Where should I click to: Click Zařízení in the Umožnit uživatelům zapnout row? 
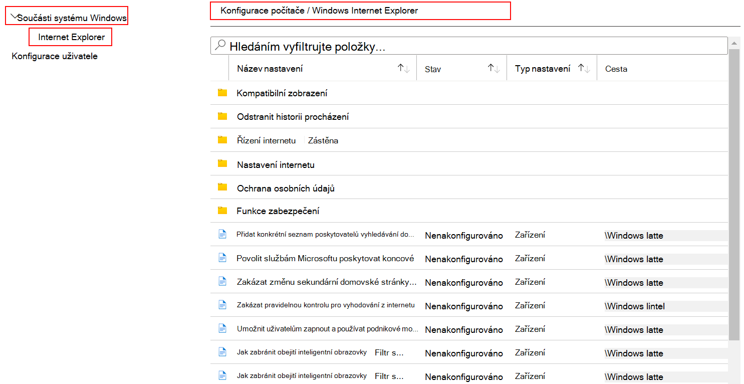[530, 329]
